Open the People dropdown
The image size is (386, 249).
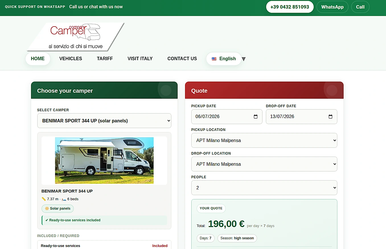point(264,188)
